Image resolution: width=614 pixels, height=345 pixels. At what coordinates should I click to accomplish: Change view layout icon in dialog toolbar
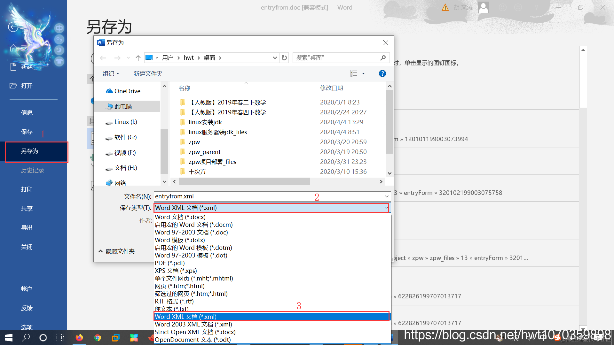pyautogui.click(x=354, y=73)
